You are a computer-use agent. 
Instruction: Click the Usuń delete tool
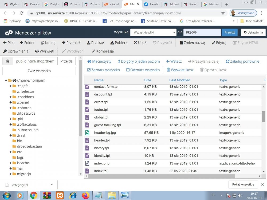[x=140, y=43]
